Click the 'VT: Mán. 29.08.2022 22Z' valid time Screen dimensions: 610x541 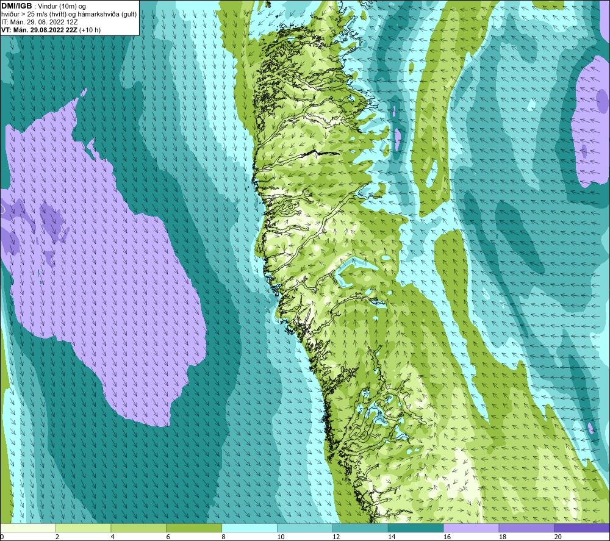(x=40, y=30)
